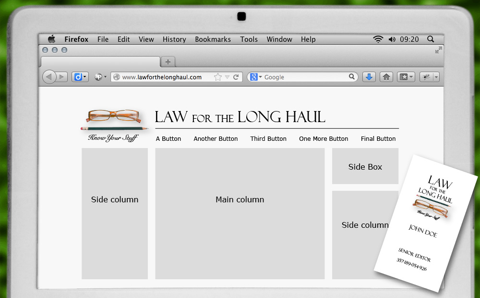
Task: Open the Downloads arrow button
Action: pyautogui.click(x=369, y=77)
